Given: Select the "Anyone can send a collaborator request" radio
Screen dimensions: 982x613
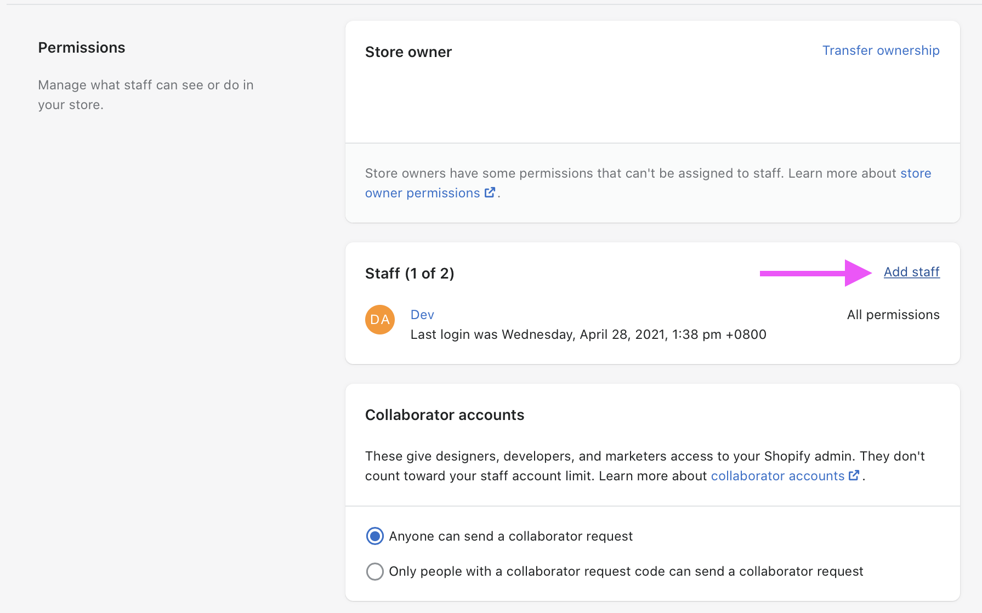Looking at the screenshot, I should pos(375,536).
